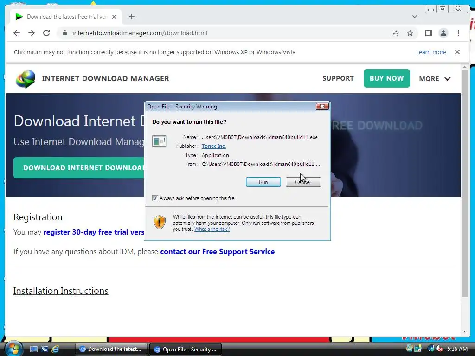The image size is (475, 356).
Task: Expand the tab search chevron
Action: click(414, 17)
